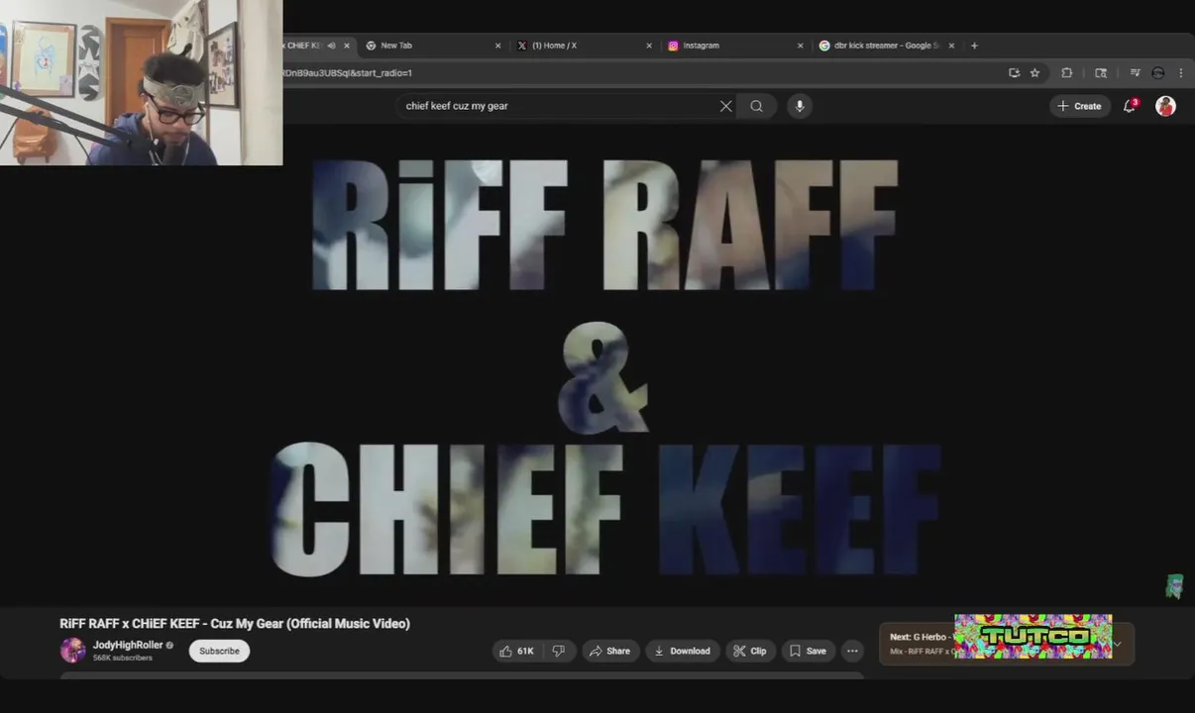Close the CHIEF KEEF YouTube tab
Image resolution: width=1195 pixels, height=713 pixels.
346,46
